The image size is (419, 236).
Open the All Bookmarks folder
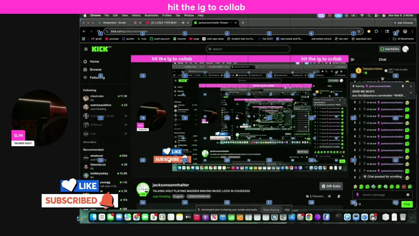403,39
